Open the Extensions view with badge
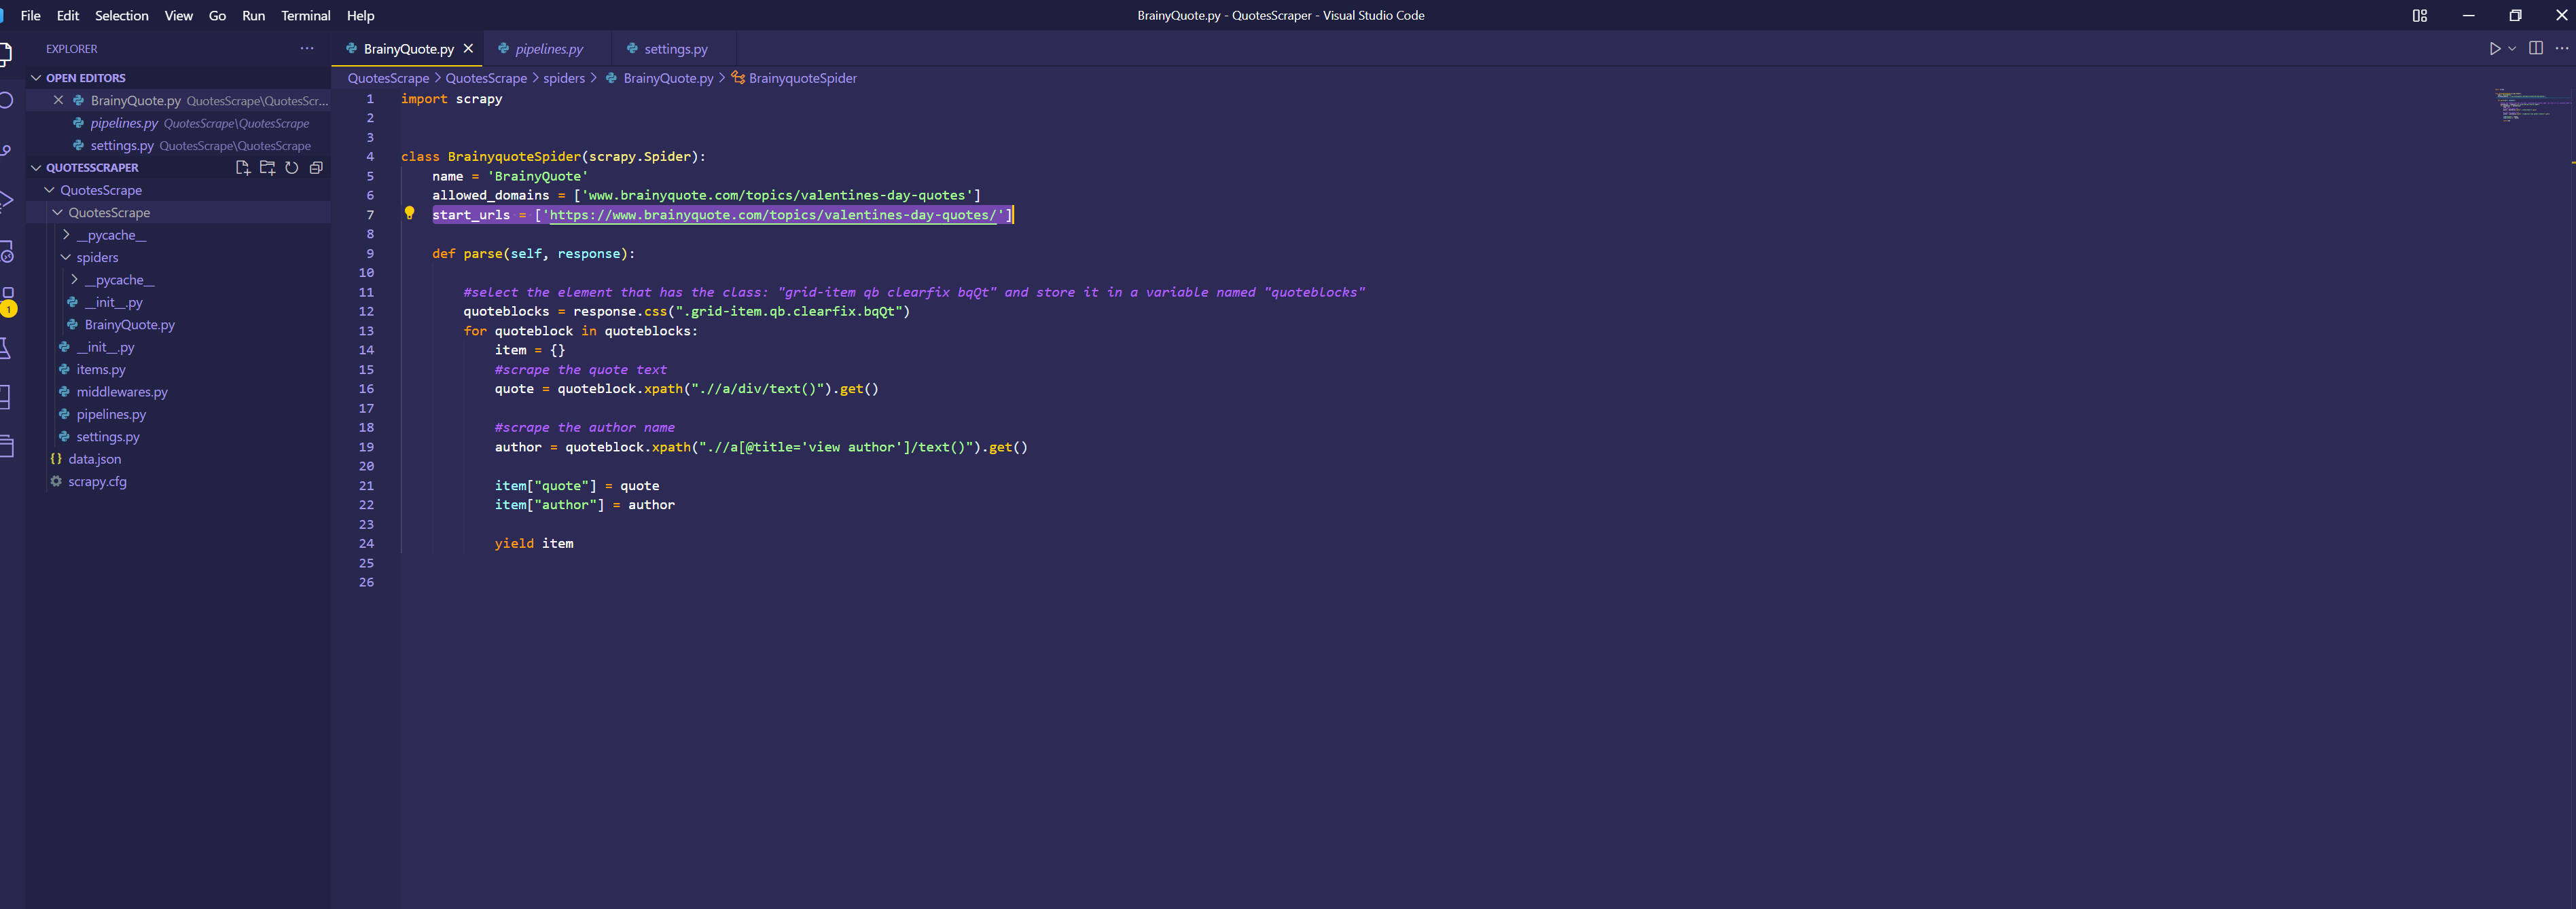This screenshot has width=2576, height=909. coord(8,299)
